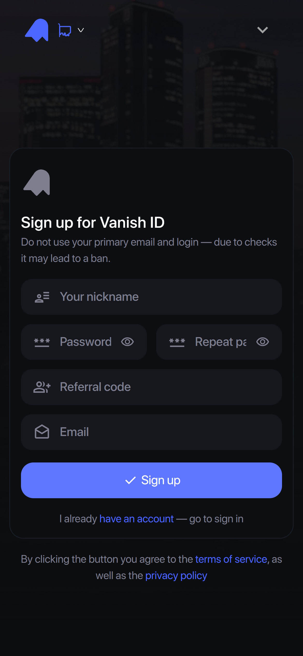The image size is (303, 656).
Task: Toggle Repeat password visibility eye
Action: tap(263, 342)
